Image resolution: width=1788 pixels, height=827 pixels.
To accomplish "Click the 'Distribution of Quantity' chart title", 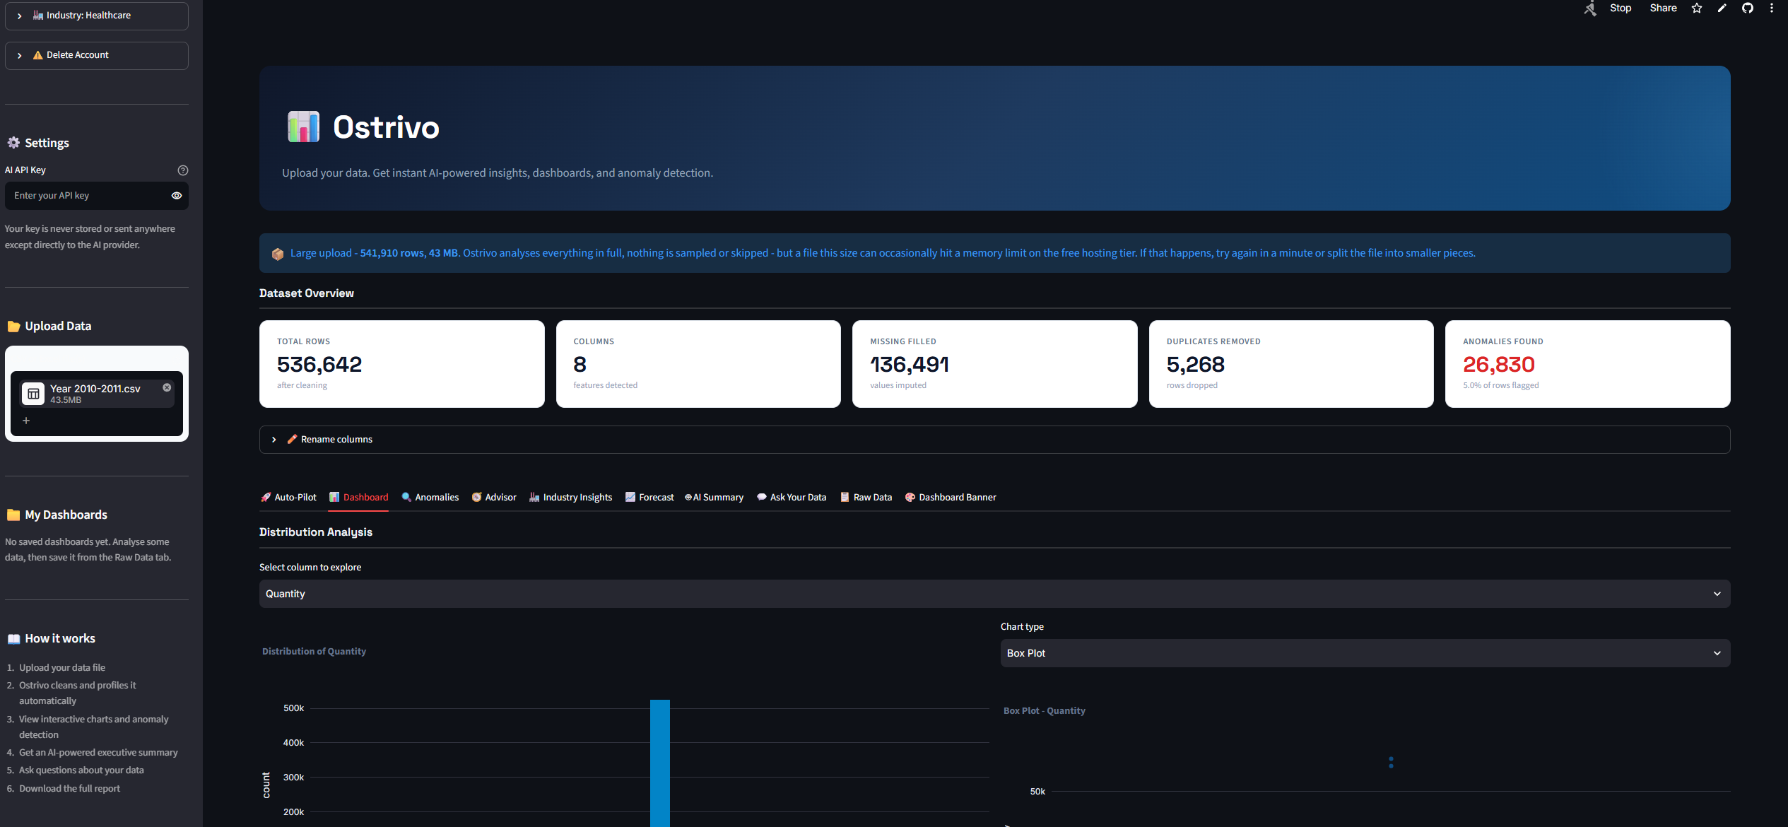I will [x=314, y=652].
